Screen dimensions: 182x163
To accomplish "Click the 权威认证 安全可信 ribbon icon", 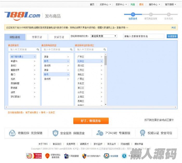I will (142, 133).
